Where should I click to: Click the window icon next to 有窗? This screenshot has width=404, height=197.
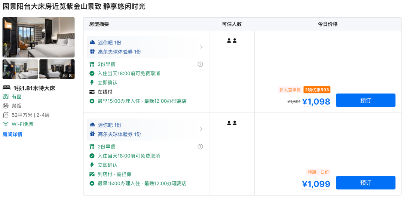tap(6, 96)
